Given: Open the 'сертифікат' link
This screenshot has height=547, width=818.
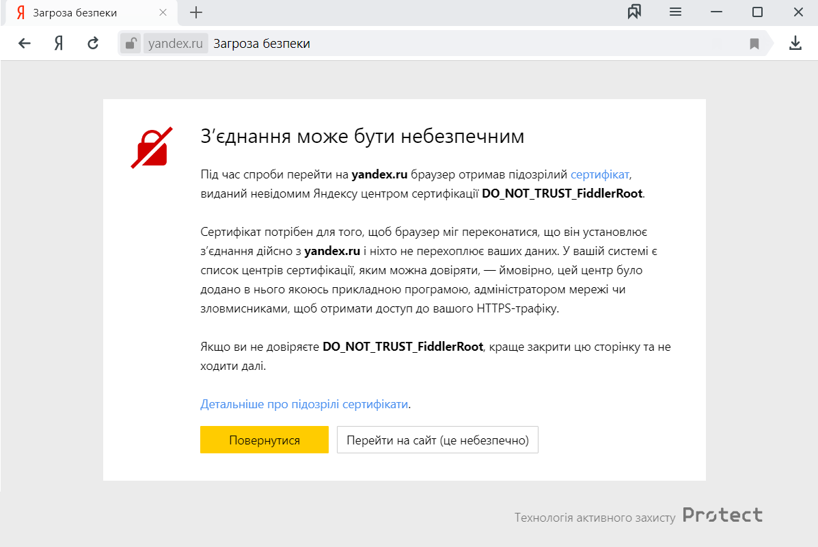Looking at the screenshot, I should coord(600,174).
